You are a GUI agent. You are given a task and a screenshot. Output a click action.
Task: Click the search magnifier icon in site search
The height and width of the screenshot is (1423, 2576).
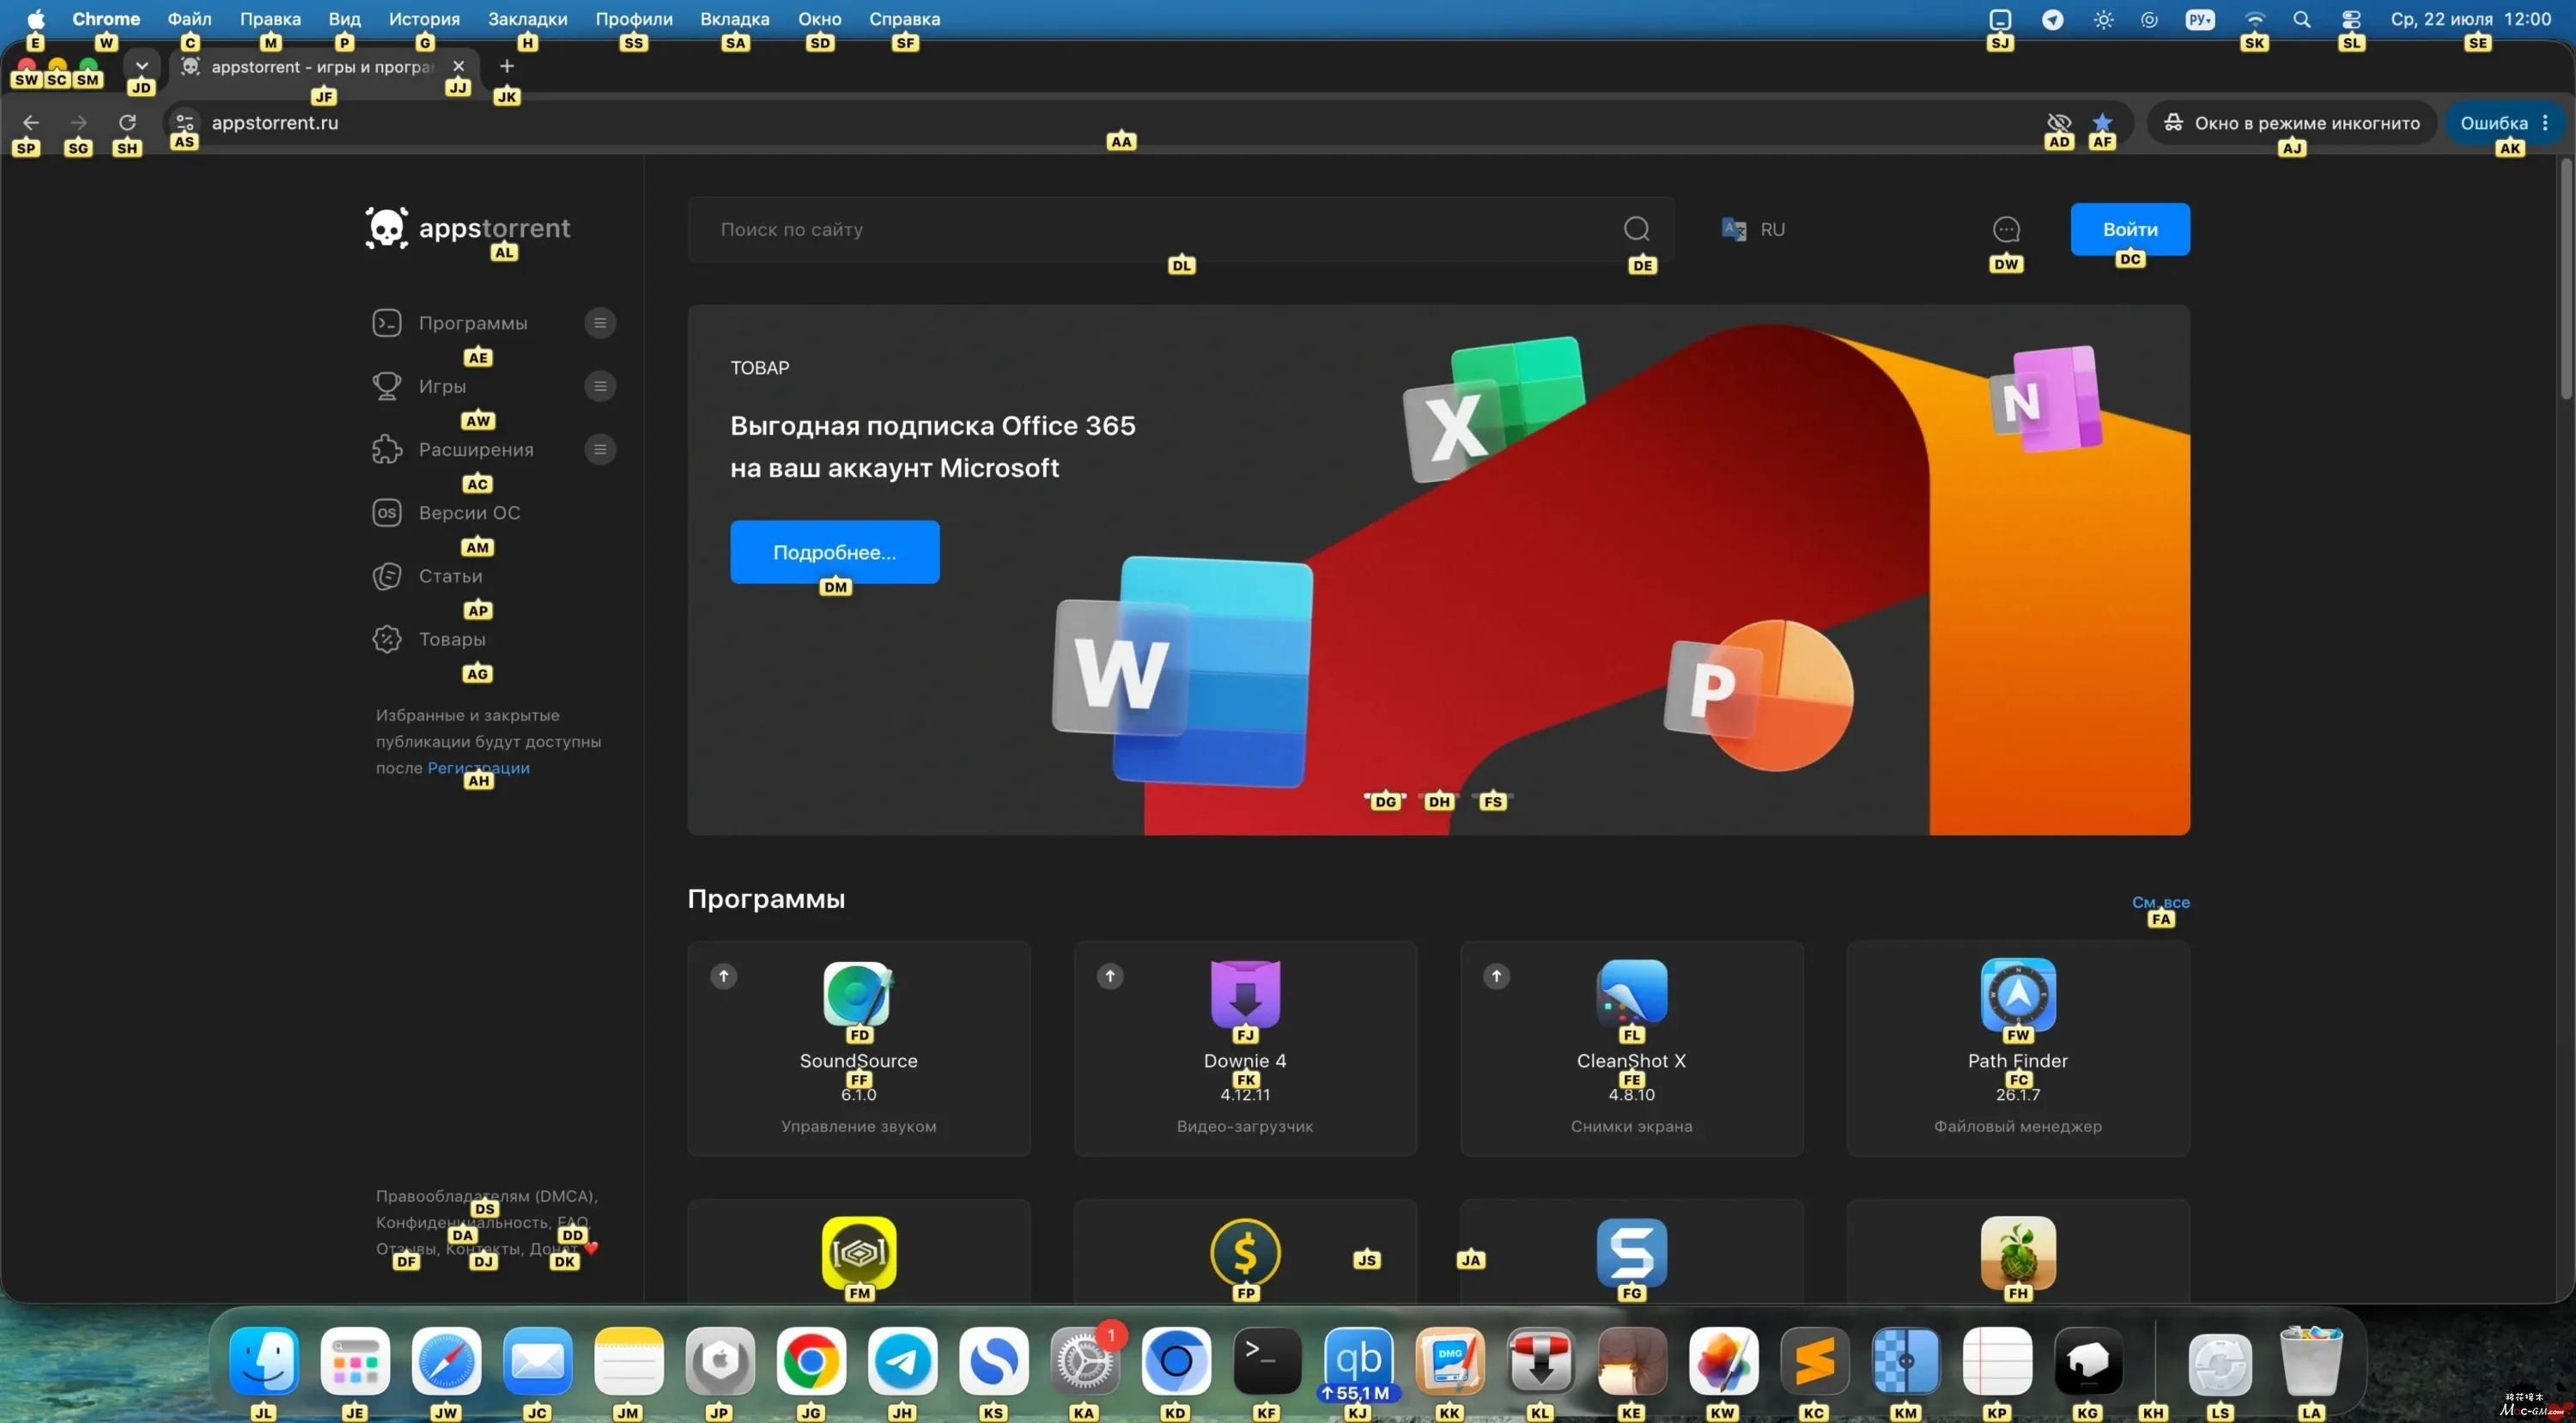(x=1636, y=229)
